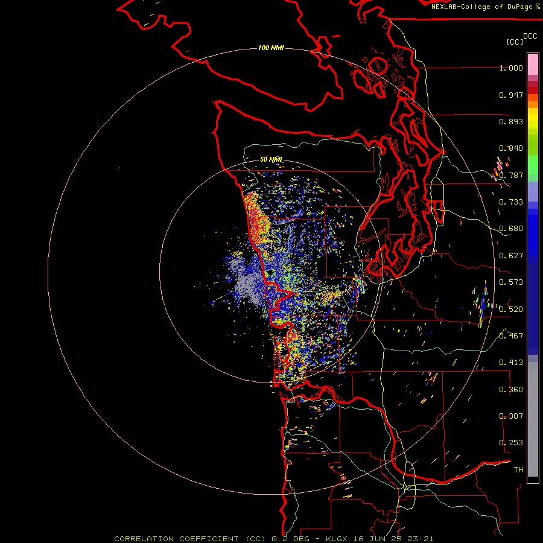Click the DCC label above the color bar

coord(530,36)
